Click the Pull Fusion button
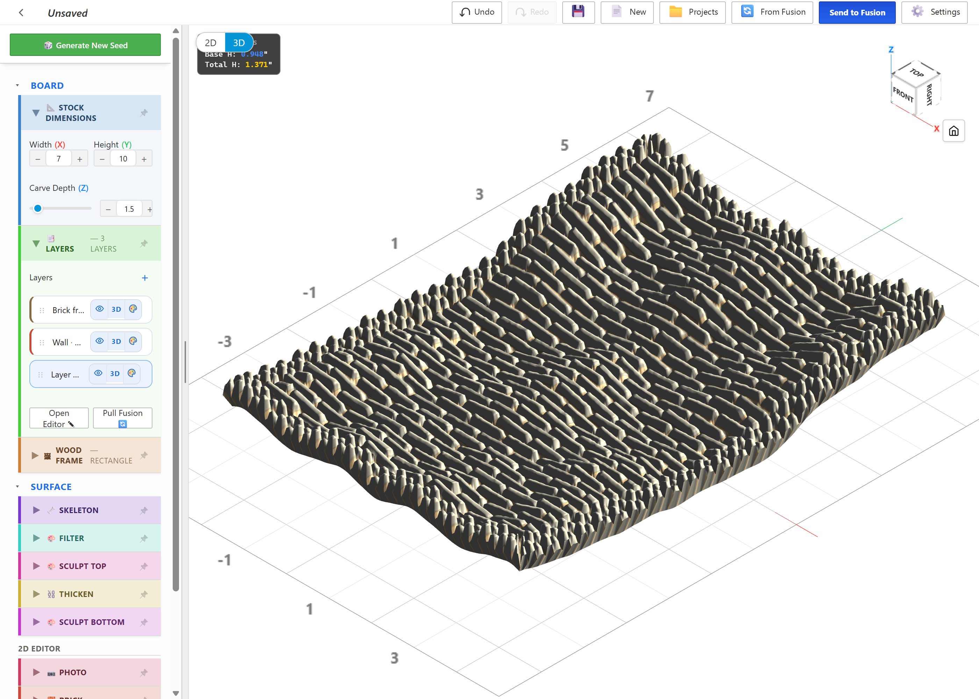979x699 pixels. 123,418
